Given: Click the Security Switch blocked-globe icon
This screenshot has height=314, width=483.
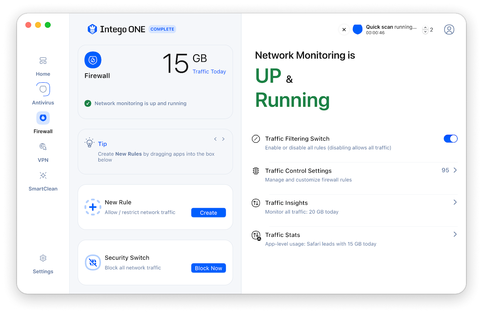Looking at the screenshot, I should [x=93, y=263].
